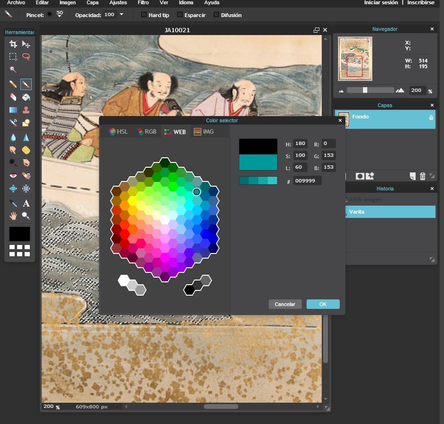
Task: Select the Brush tool
Action: [26, 84]
